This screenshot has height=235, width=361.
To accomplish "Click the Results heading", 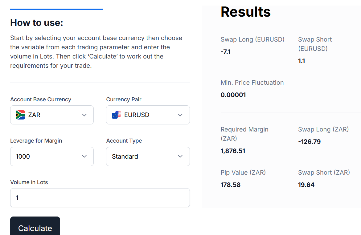I will click(x=246, y=12).
